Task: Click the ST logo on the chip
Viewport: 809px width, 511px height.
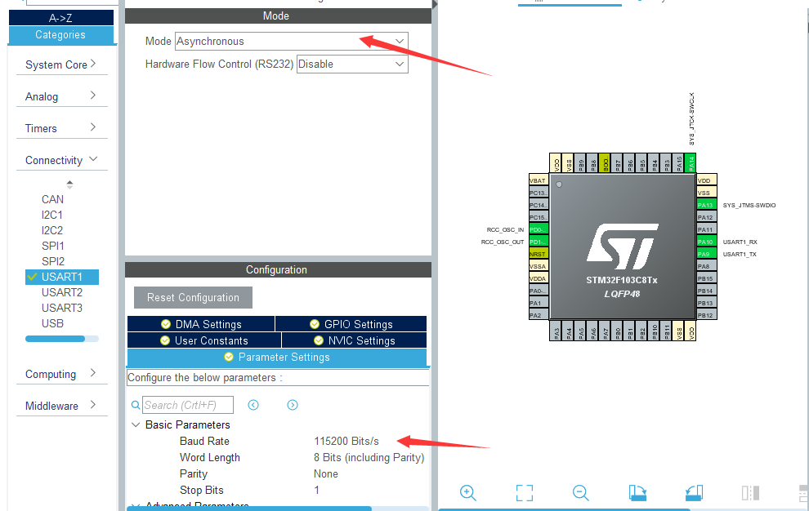Action: click(x=622, y=246)
